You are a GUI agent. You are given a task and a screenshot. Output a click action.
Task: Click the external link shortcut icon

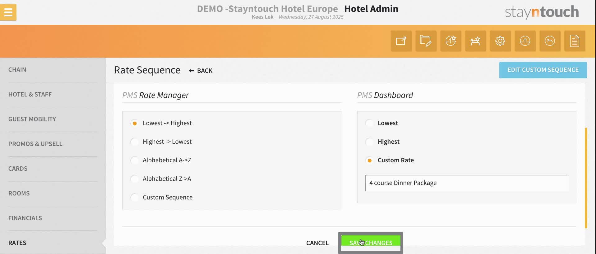401,41
